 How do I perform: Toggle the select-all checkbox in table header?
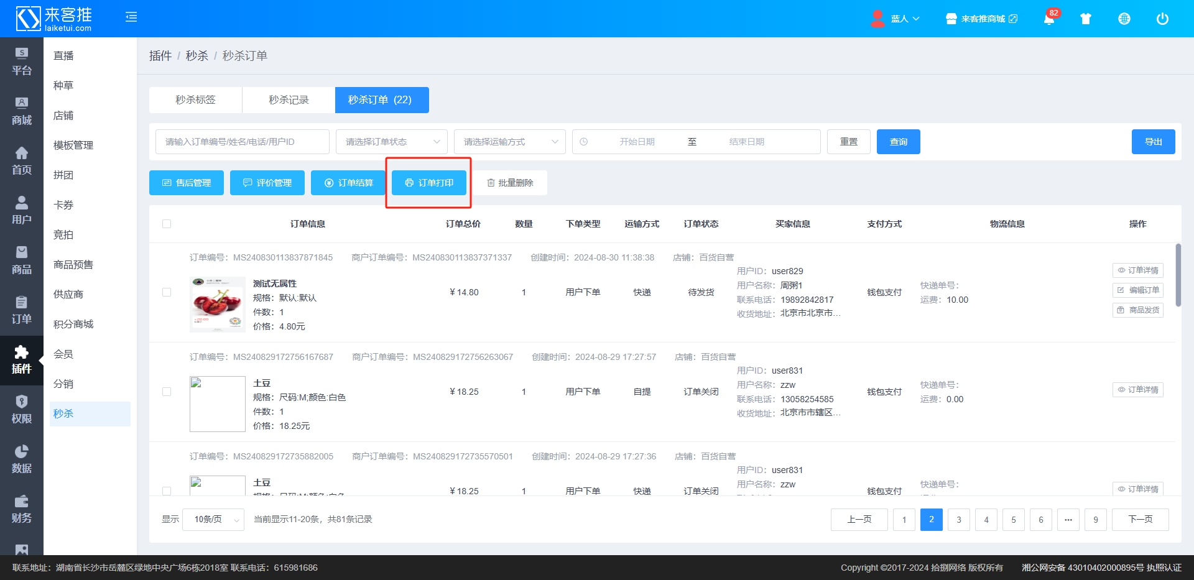click(167, 224)
